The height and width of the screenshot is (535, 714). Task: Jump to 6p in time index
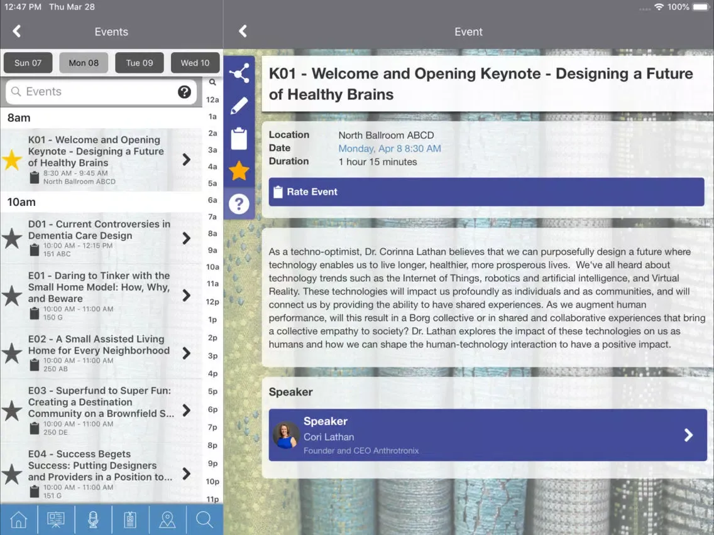(212, 409)
